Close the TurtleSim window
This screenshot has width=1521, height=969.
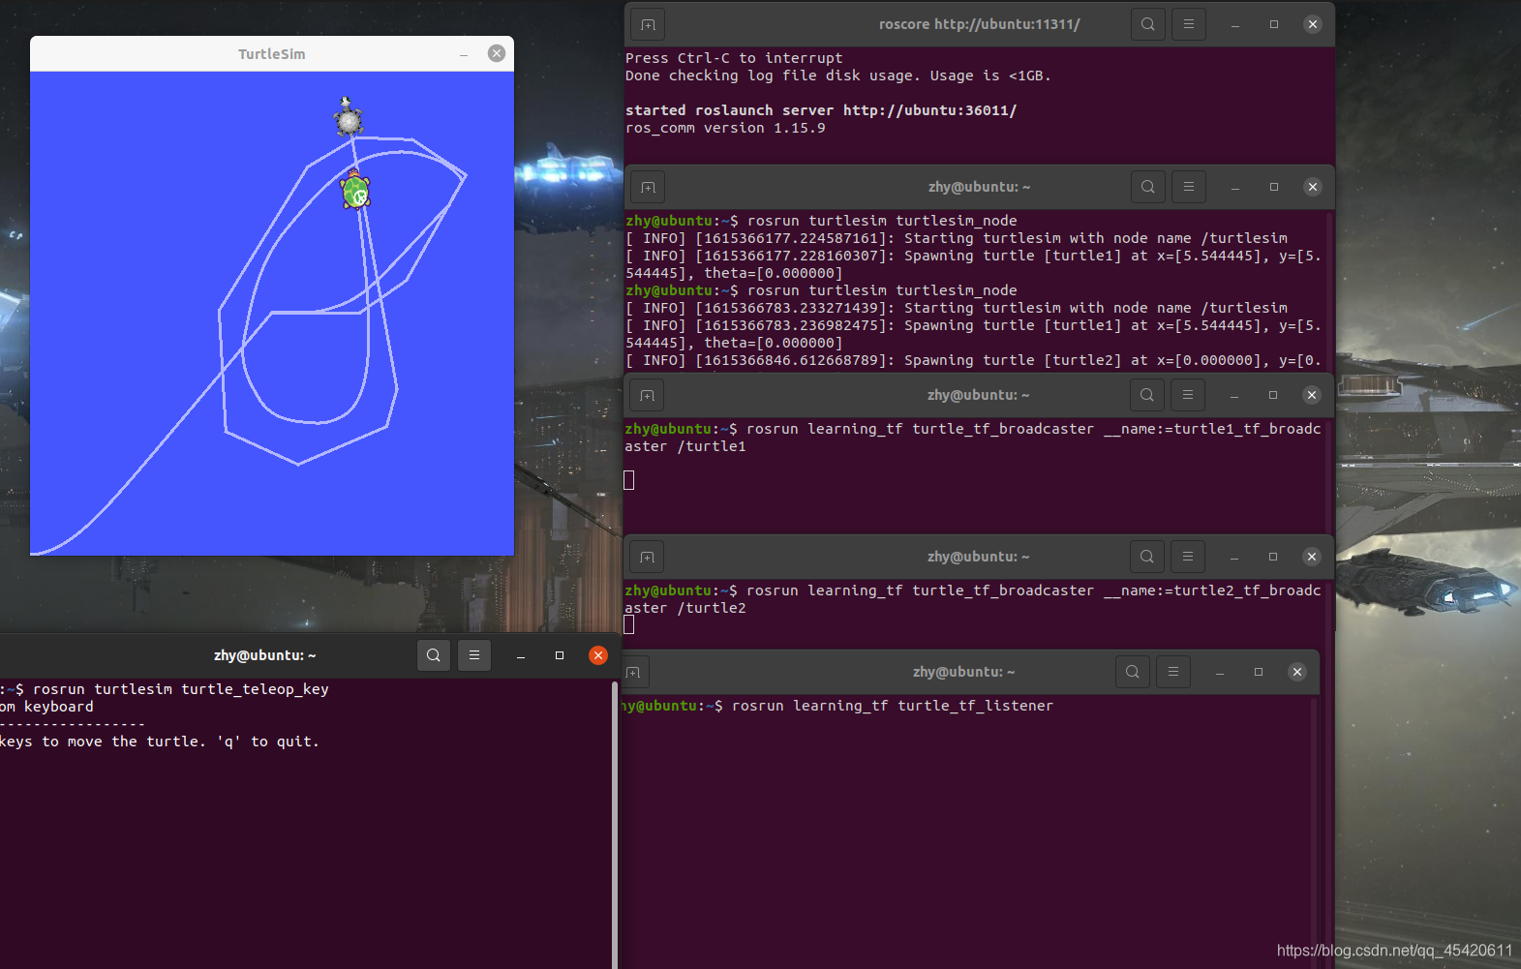(497, 53)
